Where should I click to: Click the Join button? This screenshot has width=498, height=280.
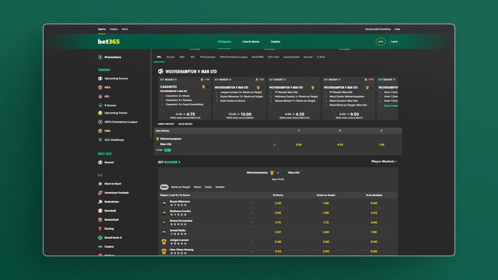(381, 41)
